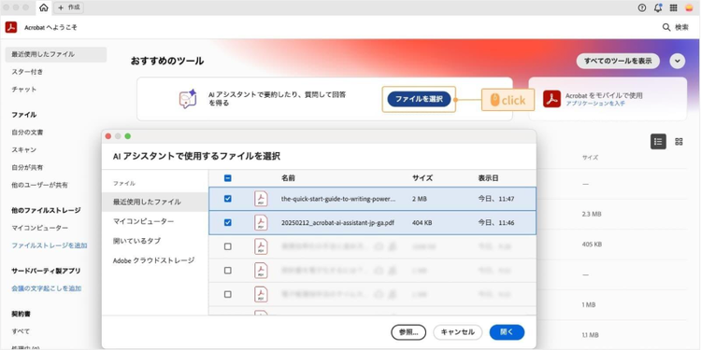Image resolution: width=701 pixels, height=350 pixels.
Task: Open the notifications bell icon
Action: [658, 7]
